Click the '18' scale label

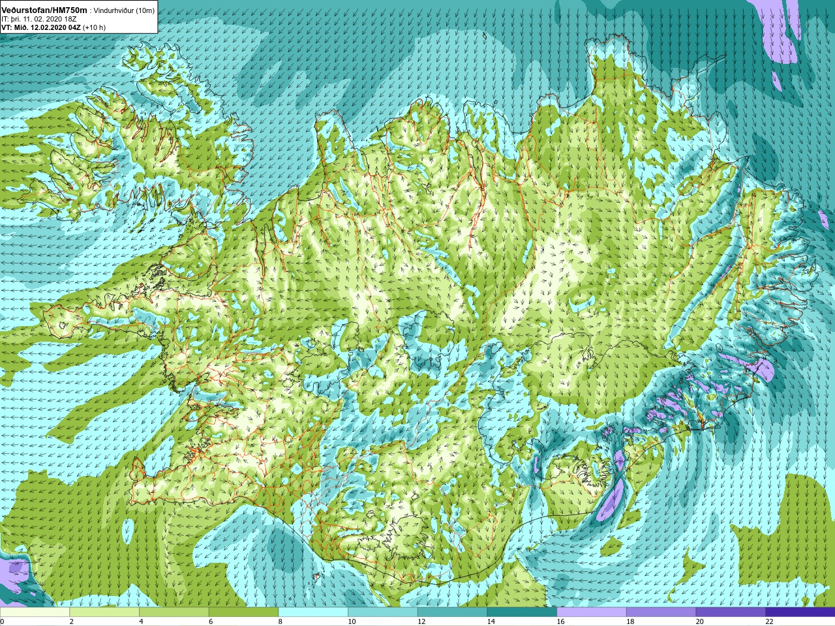pyautogui.click(x=630, y=621)
